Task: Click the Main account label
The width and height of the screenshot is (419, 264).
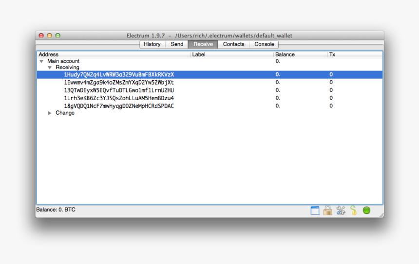Action: click(63, 61)
